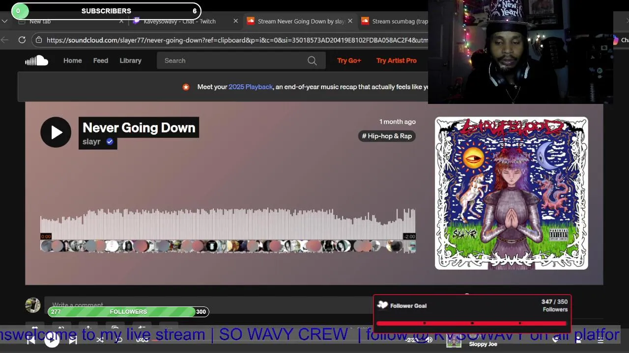The height and width of the screenshot is (353, 629).
Task: Open the Hip-hop & Rap tag
Action: tap(387, 136)
